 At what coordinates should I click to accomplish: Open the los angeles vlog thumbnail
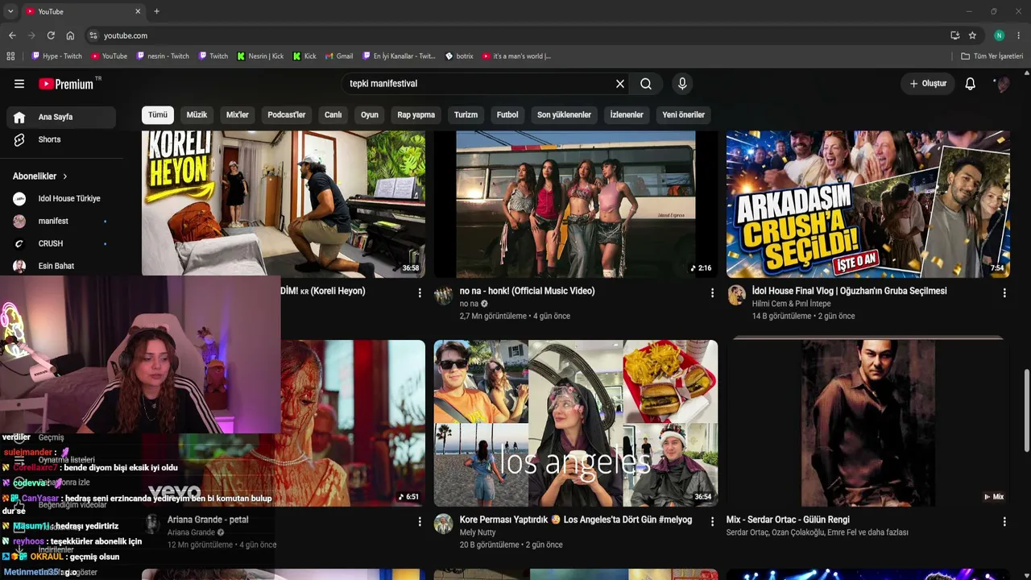(x=576, y=424)
